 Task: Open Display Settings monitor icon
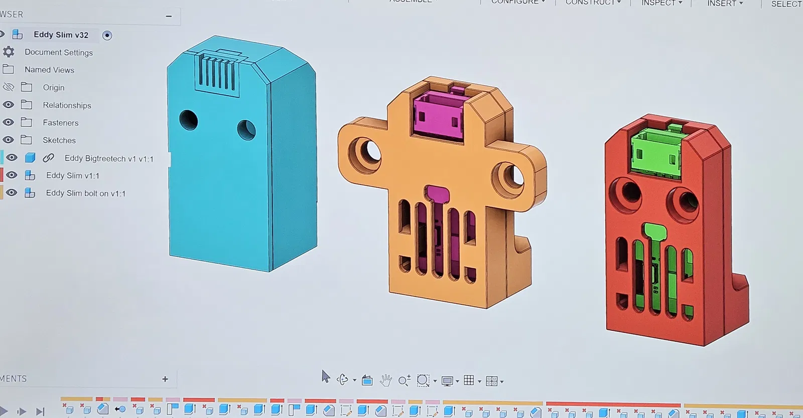click(x=447, y=381)
